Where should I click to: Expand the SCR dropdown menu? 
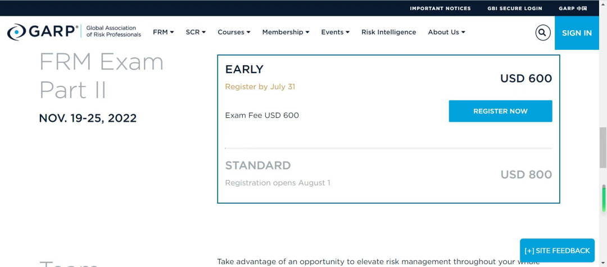pos(196,33)
